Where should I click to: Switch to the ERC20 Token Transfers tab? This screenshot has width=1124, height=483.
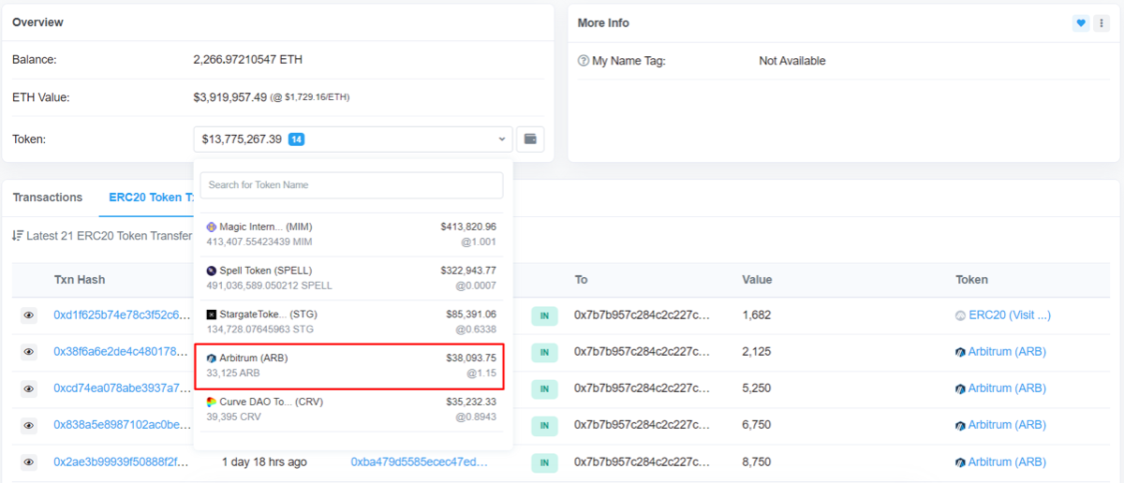pos(151,198)
